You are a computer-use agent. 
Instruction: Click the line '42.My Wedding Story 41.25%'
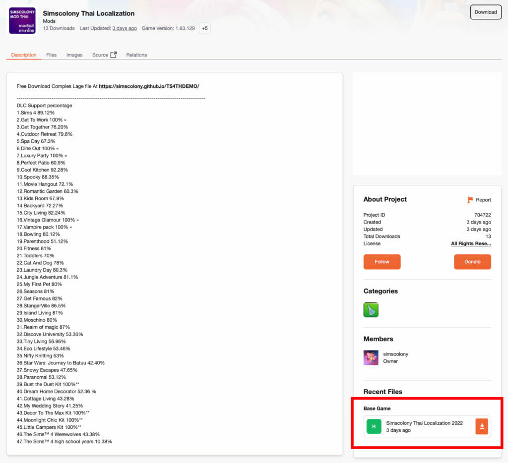50,405
